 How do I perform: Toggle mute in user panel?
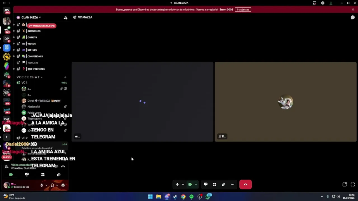pos(42,185)
